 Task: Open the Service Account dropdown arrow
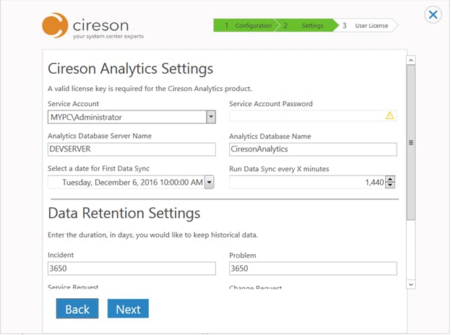point(211,117)
